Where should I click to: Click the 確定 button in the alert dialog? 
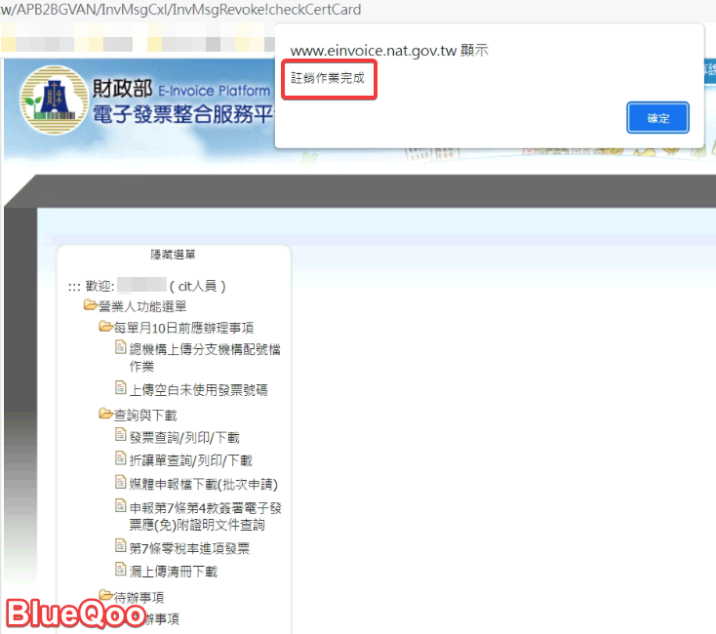pos(658,118)
